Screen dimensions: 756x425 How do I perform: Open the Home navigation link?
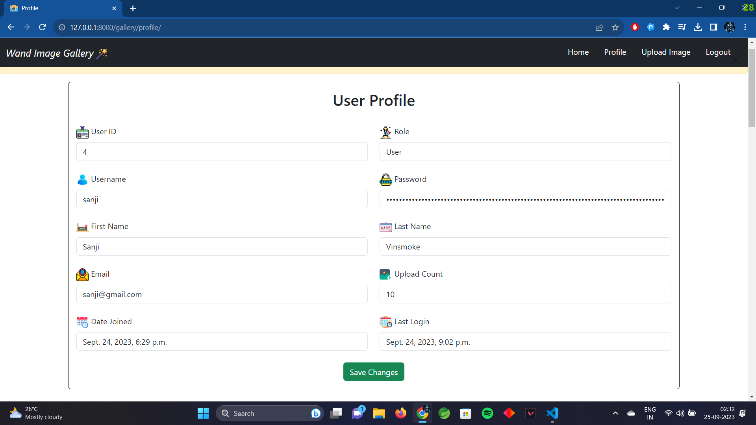pyautogui.click(x=578, y=52)
